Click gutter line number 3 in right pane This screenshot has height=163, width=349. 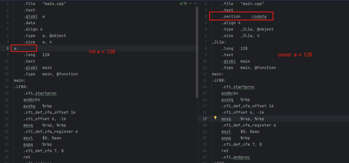tap(206, 16)
